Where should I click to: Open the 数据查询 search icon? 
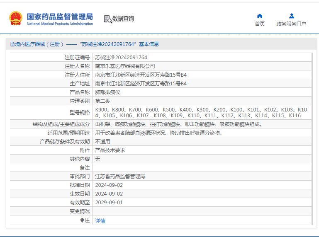108,19
